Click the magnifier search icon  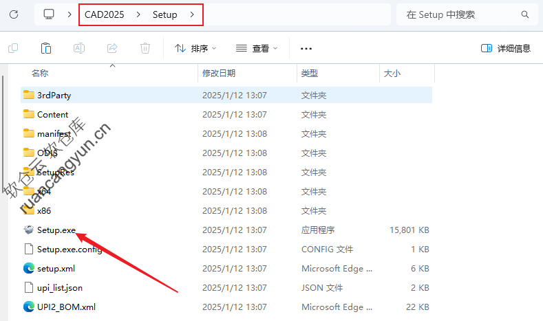(x=525, y=14)
